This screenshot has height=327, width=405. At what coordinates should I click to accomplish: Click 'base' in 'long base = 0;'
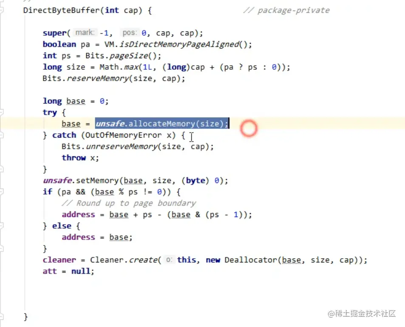(x=76, y=101)
